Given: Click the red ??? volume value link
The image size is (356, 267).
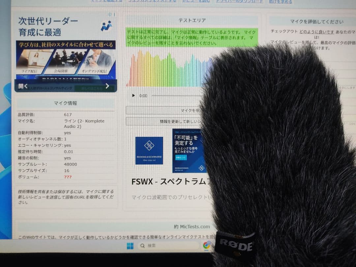Looking at the screenshot, I should tap(67, 177).
